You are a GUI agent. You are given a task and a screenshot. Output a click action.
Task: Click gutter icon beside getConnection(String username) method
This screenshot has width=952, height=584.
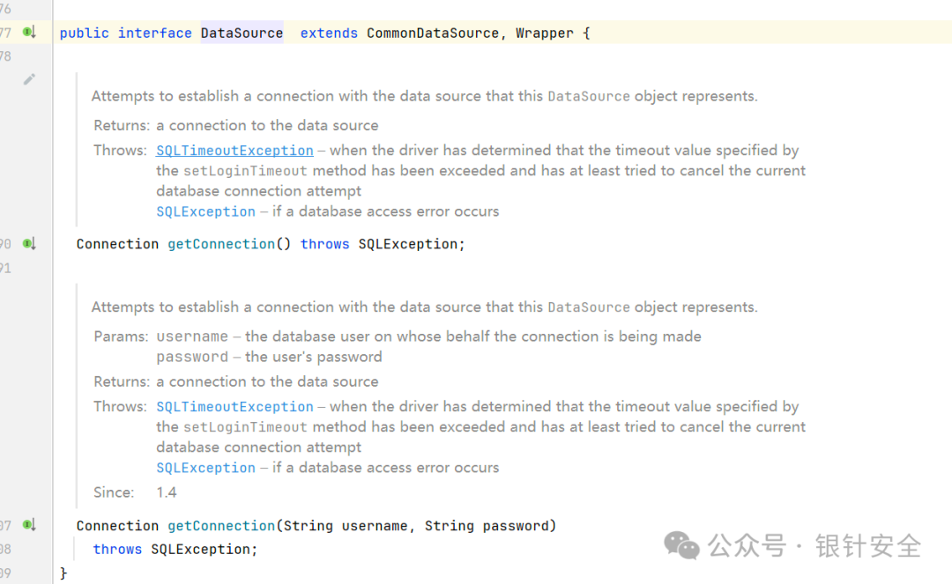click(29, 525)
